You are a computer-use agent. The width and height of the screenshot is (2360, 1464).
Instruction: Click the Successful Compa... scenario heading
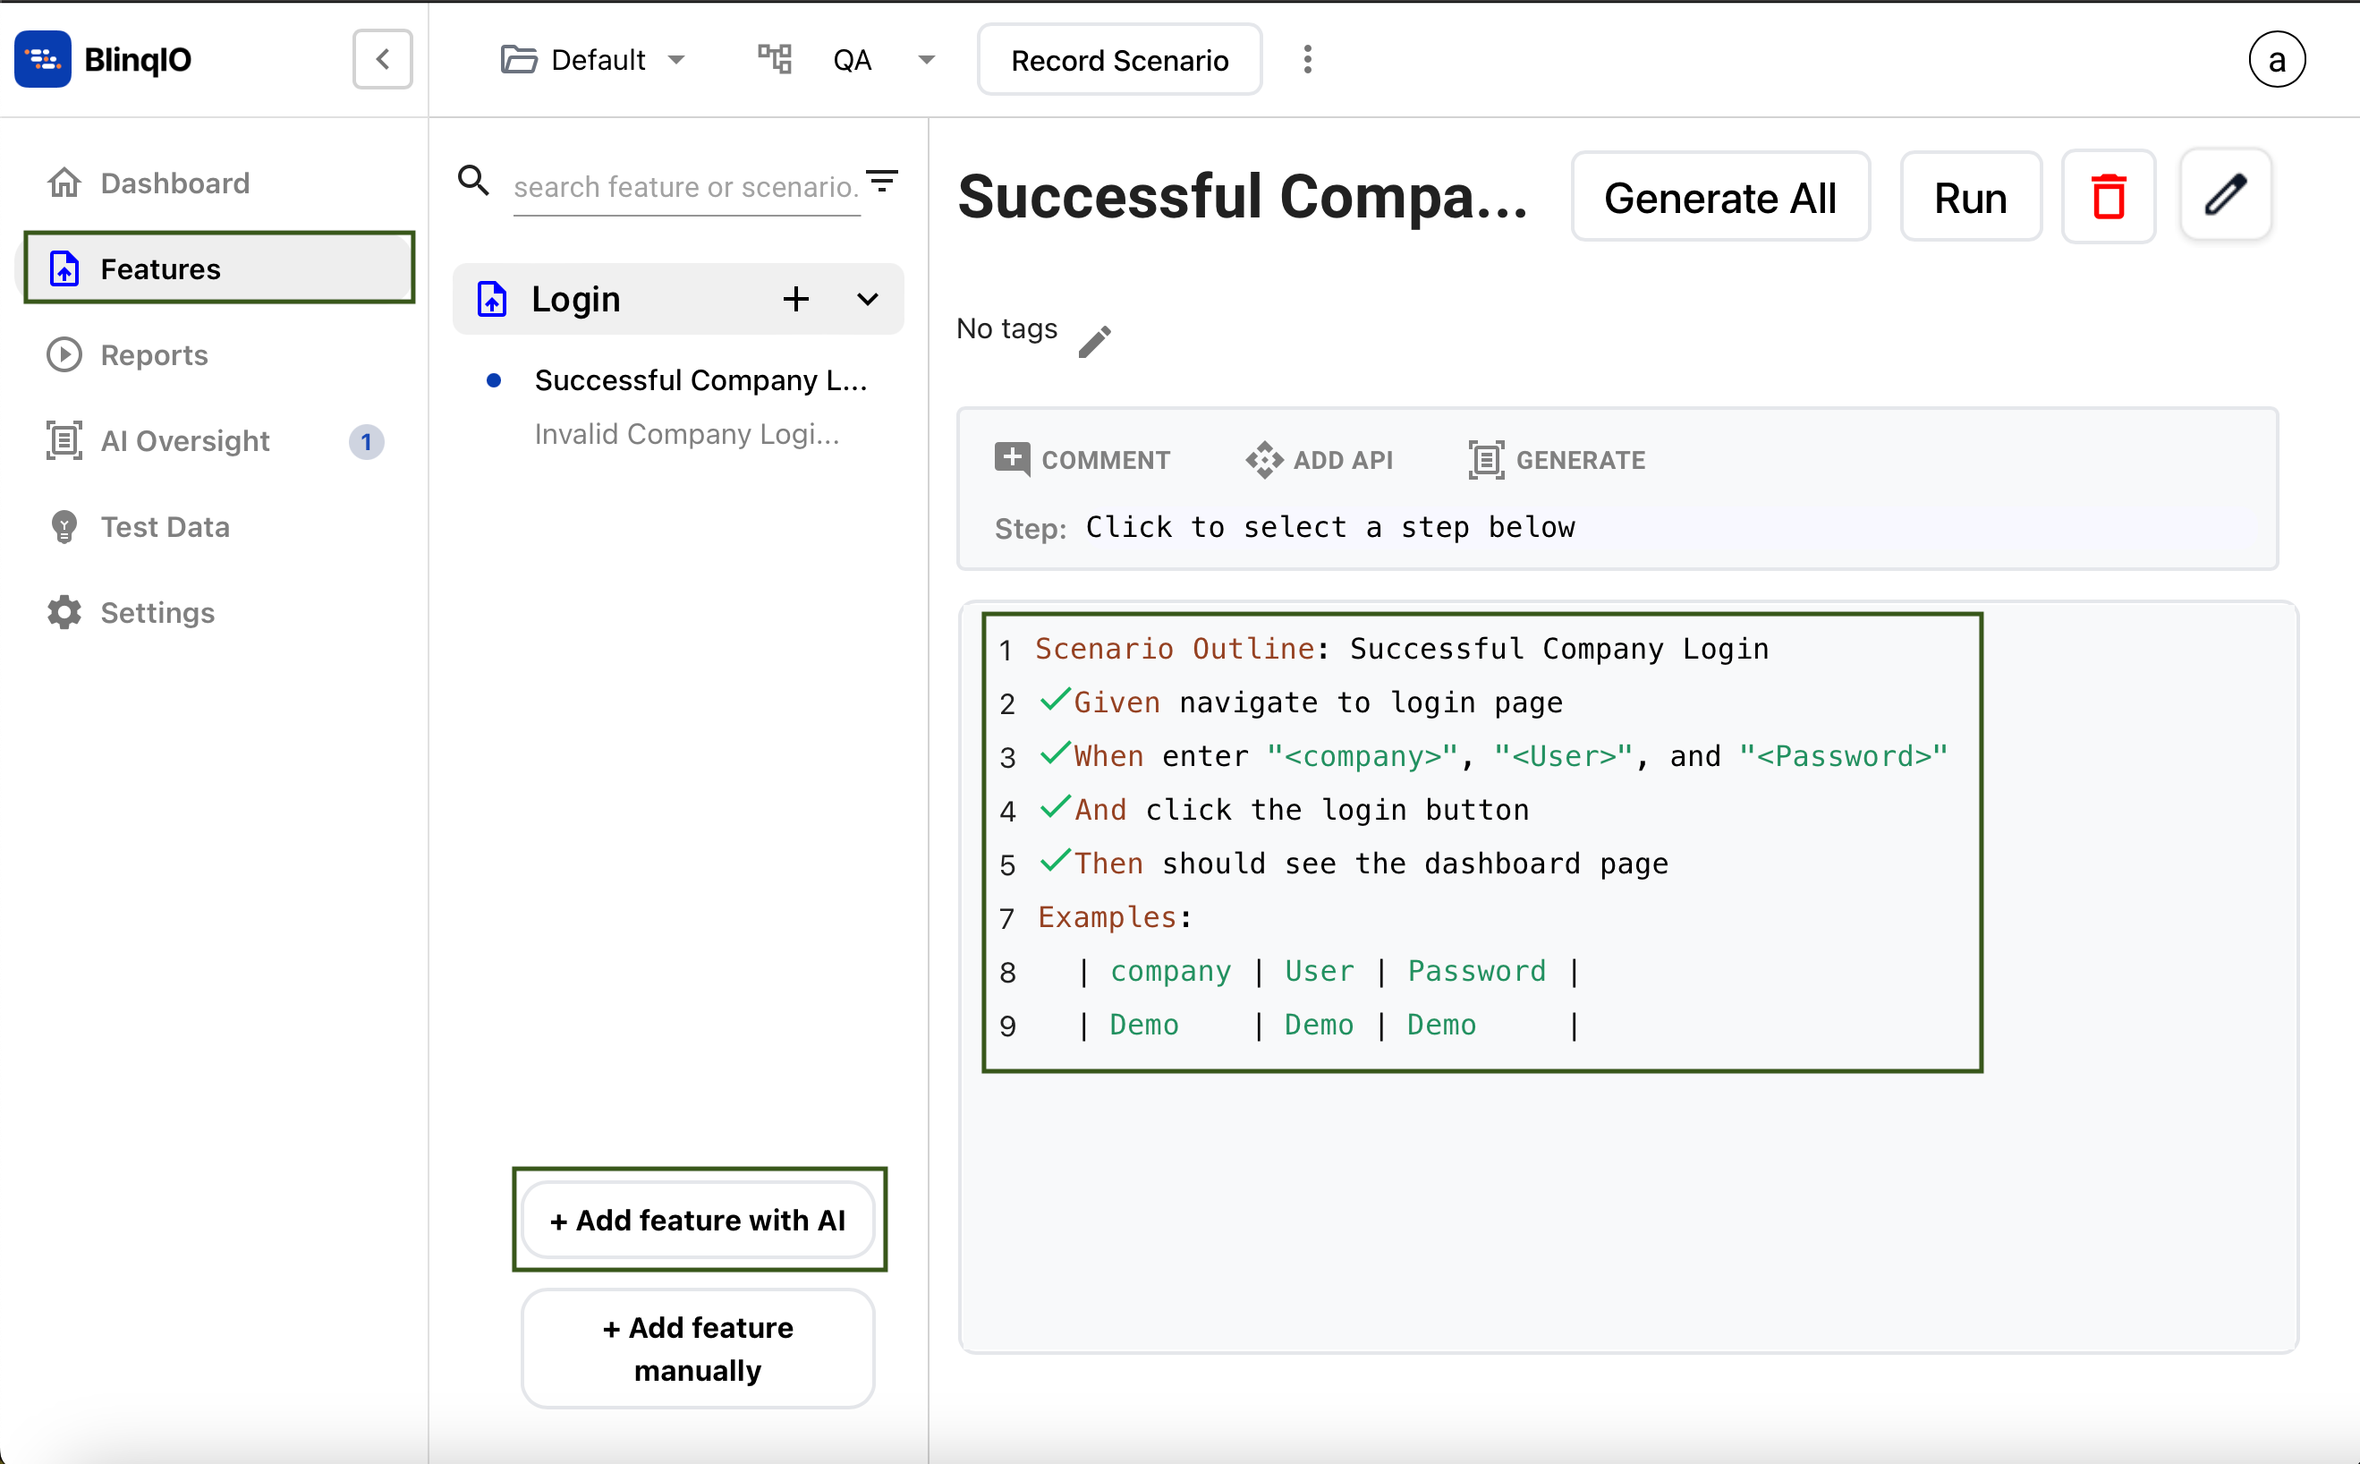(x=1243, y=197)
